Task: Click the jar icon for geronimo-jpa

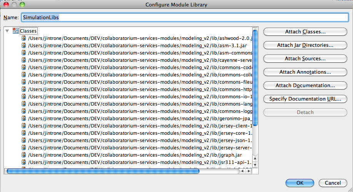Action: [23, 119]
